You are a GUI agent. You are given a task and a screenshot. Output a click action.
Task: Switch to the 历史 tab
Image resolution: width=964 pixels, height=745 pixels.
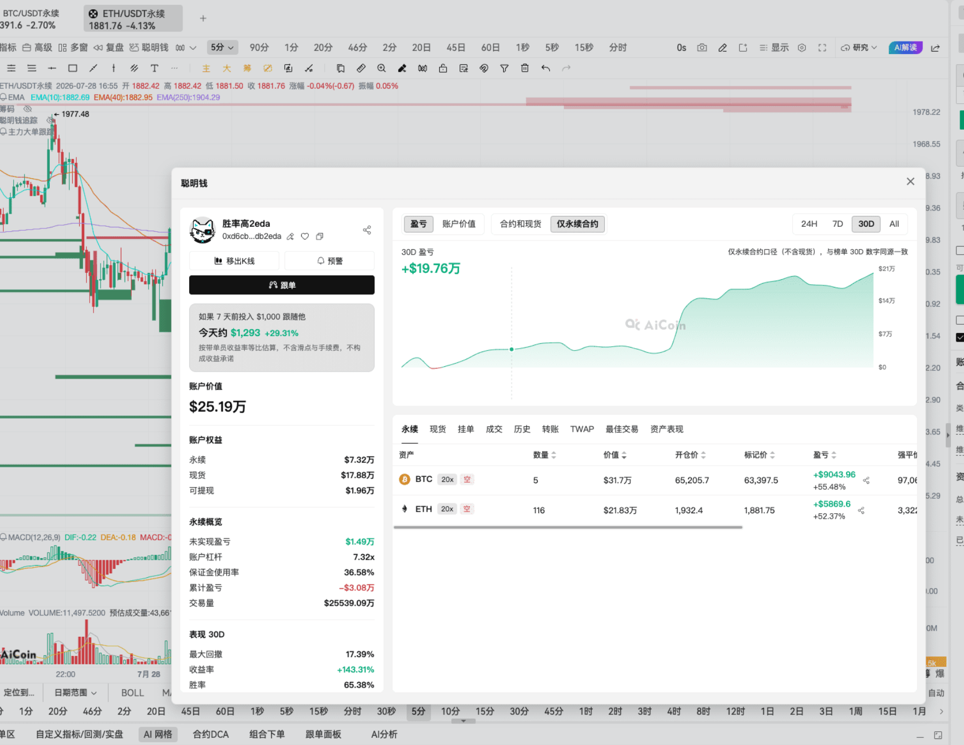[522, 429]
